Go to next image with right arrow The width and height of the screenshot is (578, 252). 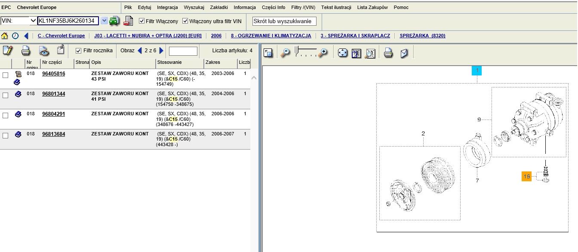161,51
